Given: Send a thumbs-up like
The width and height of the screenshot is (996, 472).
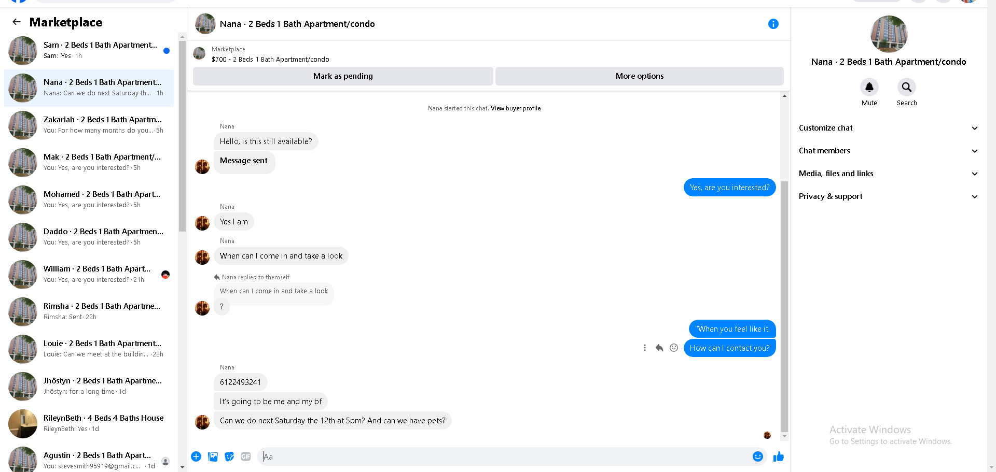Looking at the screenshot, I should (x=778, y=456).
